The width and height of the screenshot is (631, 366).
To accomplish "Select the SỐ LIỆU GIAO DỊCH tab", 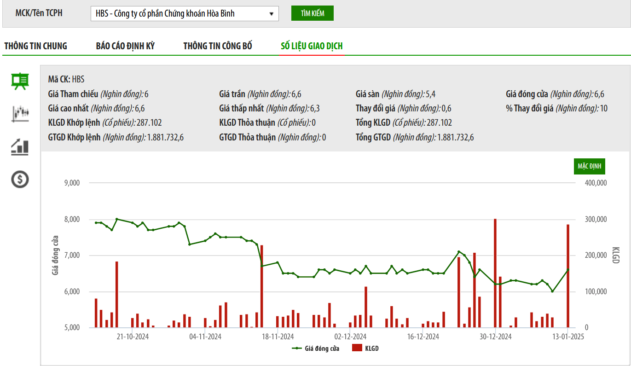I will tap(312, 46).
